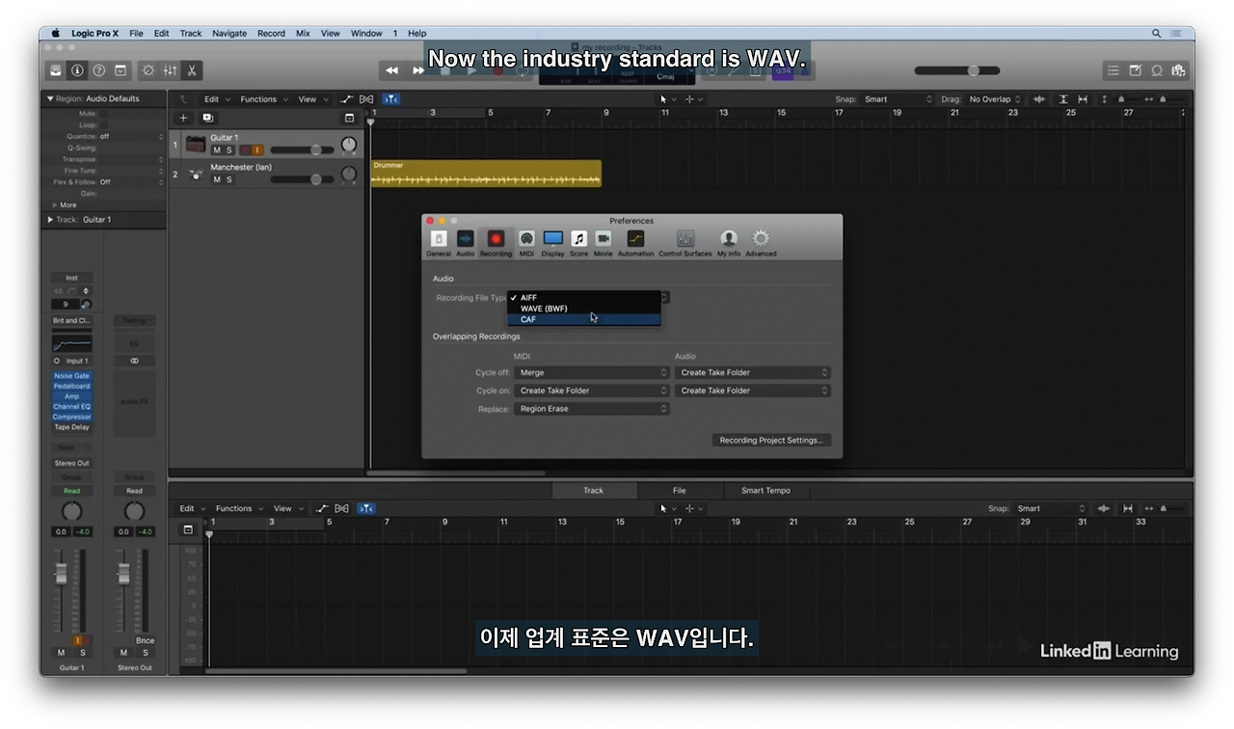The image size is (1234, 729).
Task: Mute the Guitar 1 track
Action: point(217,150)
